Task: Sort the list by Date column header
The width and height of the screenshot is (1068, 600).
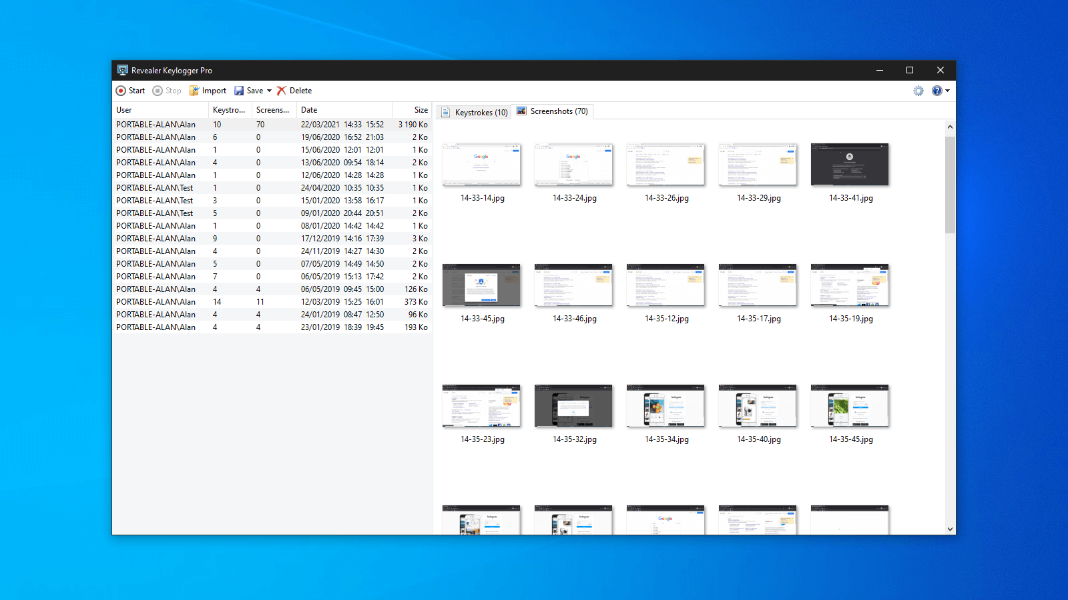Action: click(309, 110)
